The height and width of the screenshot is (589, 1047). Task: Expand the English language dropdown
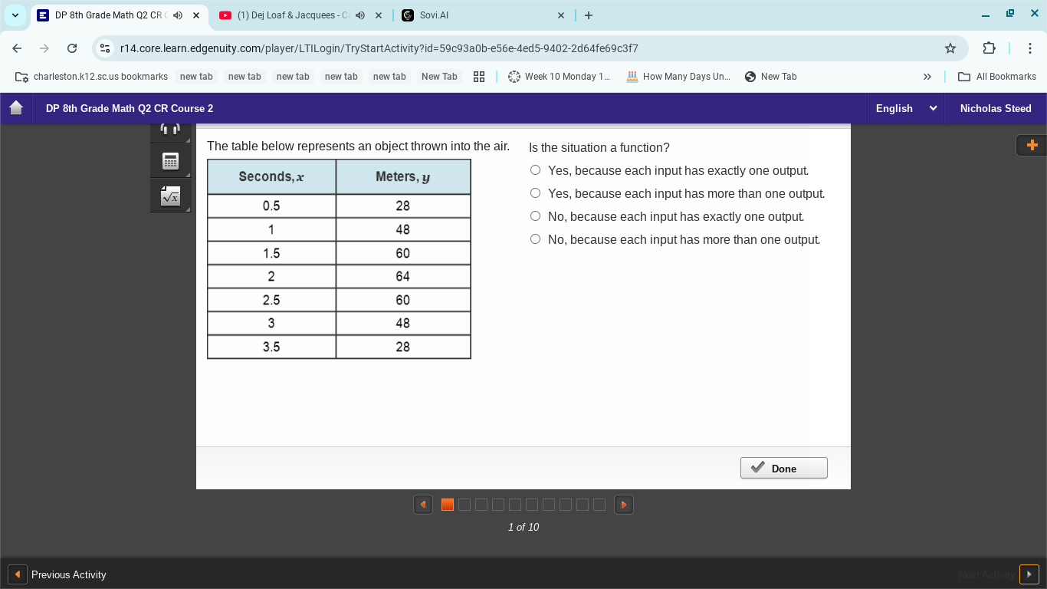906,108
